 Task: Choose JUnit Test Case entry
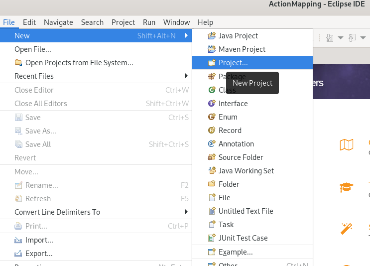click(x=252, y=238)
